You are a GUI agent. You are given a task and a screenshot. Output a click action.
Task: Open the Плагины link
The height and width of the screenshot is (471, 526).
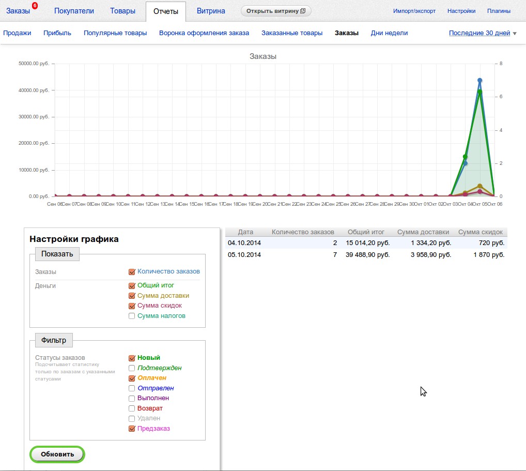(499, 11)
